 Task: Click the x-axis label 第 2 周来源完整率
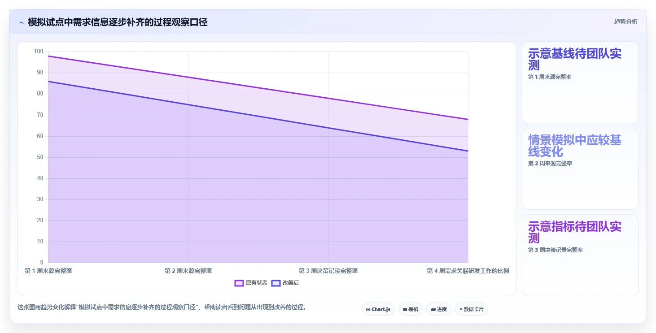(x=188, y=271)
